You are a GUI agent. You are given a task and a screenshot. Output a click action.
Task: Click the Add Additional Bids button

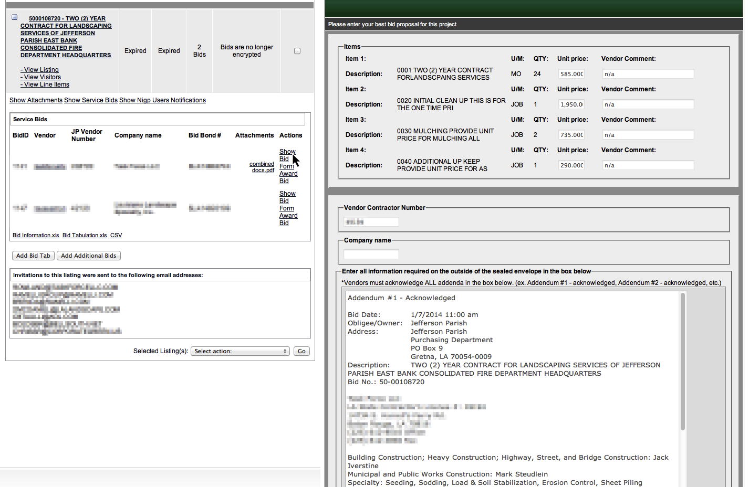[x=89, y=256]
